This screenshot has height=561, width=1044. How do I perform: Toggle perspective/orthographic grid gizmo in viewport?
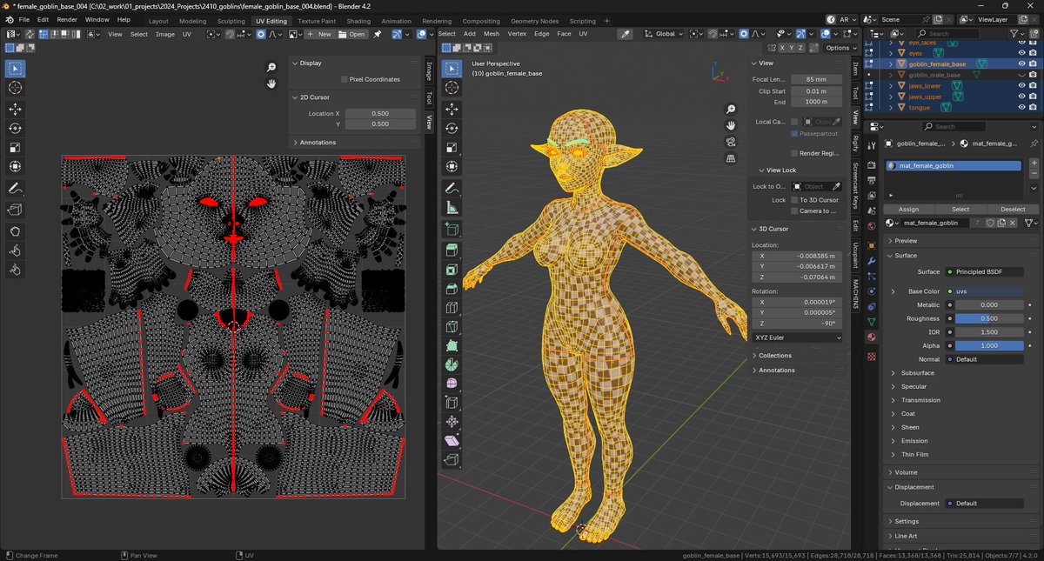(731, 158)
